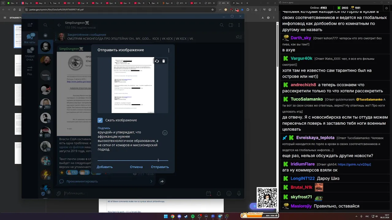Click the attached document image preview

(133, 85)
